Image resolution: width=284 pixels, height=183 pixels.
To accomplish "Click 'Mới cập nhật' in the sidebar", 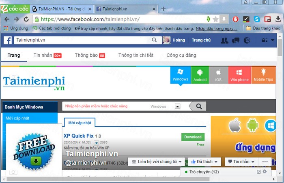I will tap(17, 118).
